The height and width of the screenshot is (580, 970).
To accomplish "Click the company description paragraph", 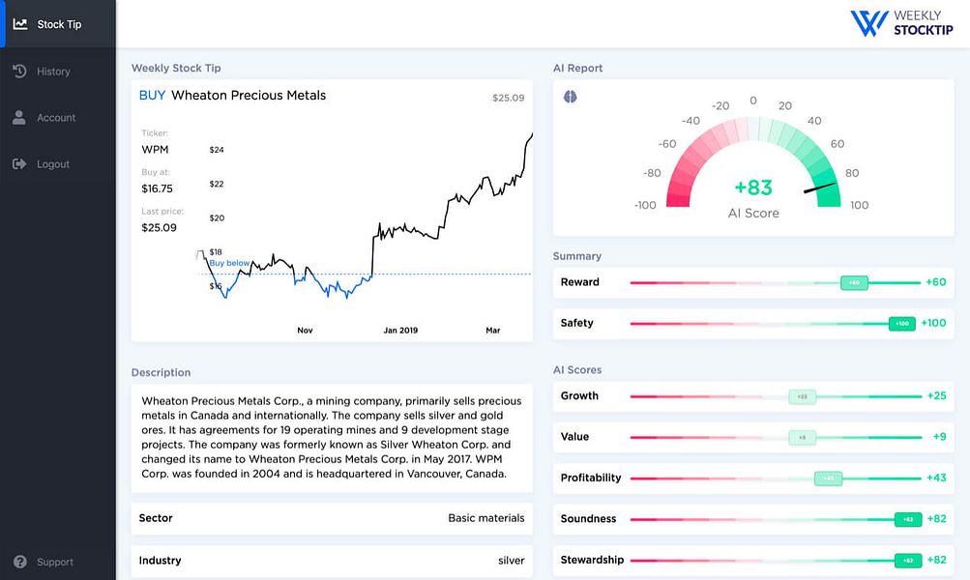I will (332, 437).
